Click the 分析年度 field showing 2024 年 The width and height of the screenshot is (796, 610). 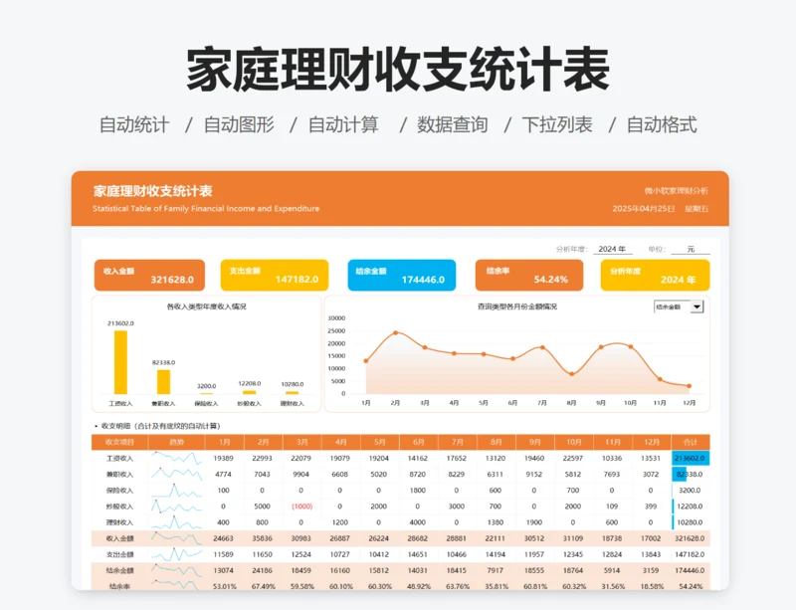612,249
